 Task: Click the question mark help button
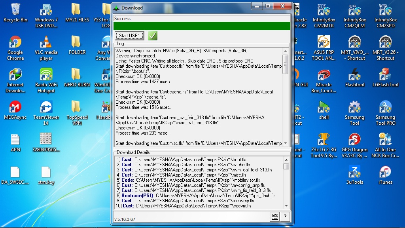click(x=285, y=217)
